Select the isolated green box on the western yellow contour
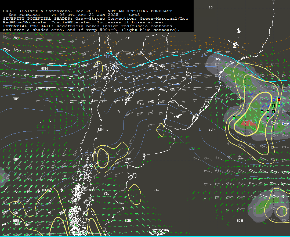Image resolution: width=290 pixels, height=237 pixels. tap(234, 118)
